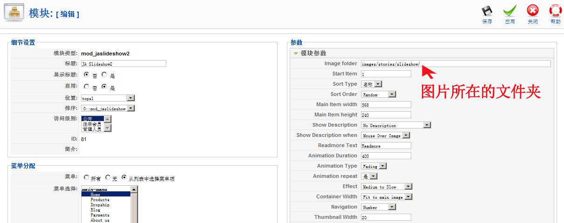Click the 标题 field containing JA Slideshow2
564x223 pixels.
click(x=123, y=64)
